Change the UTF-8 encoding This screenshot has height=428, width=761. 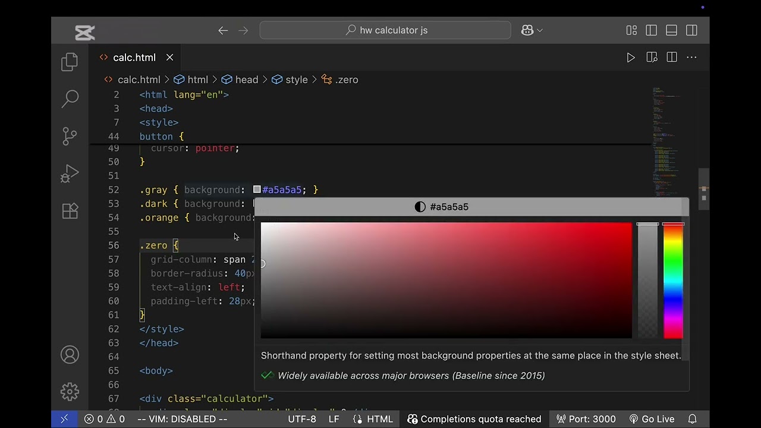pyautogui.click(x=302, y=419)
